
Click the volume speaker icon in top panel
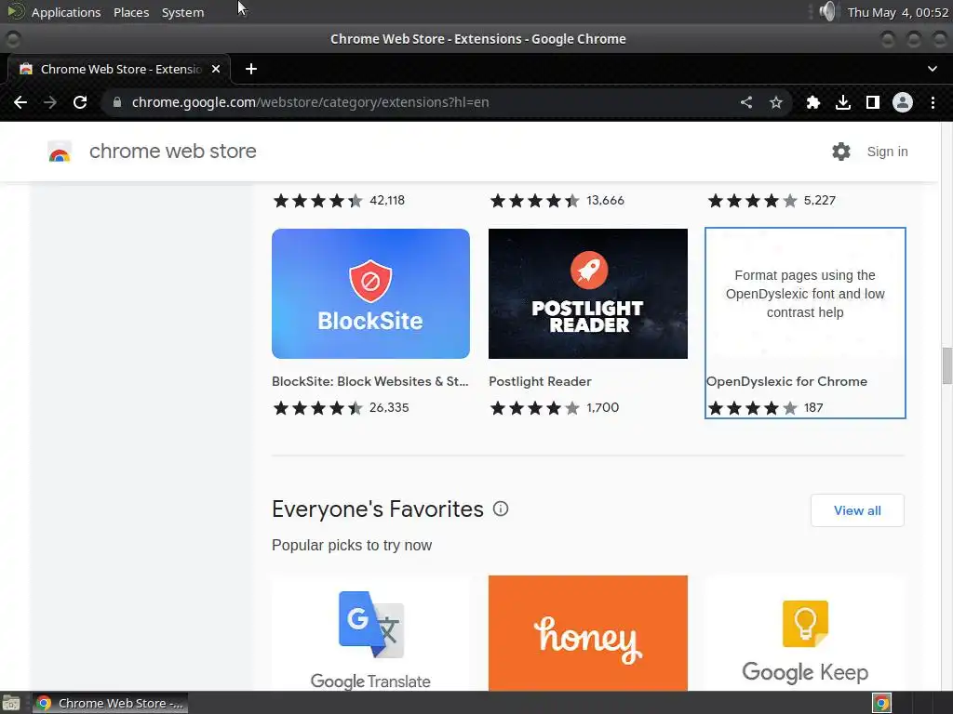827,11
